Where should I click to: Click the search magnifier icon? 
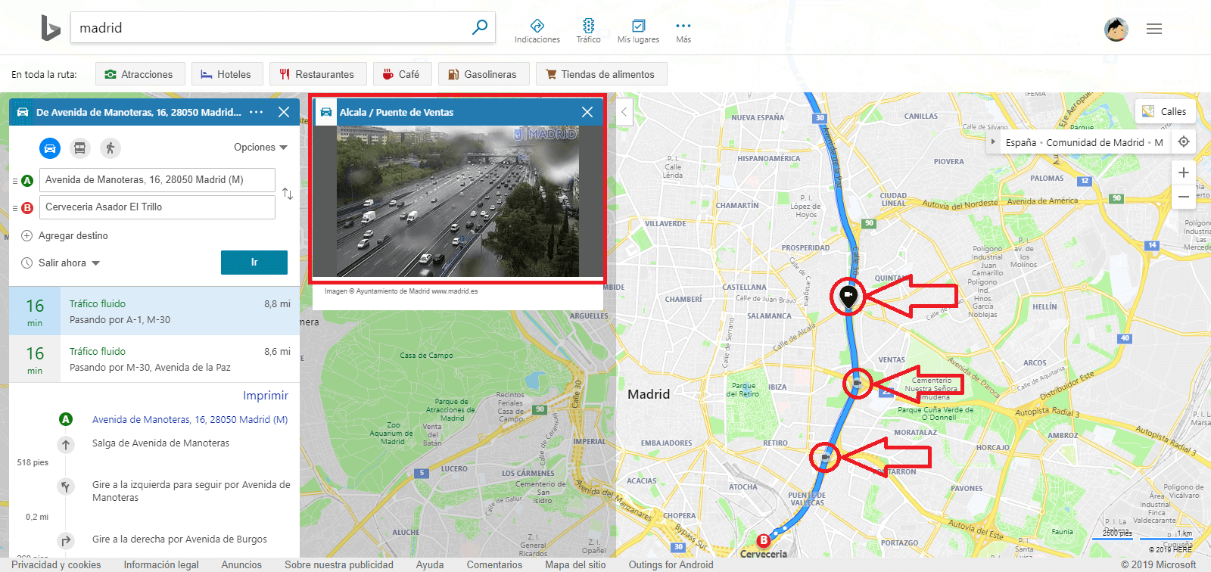coord(480,27)
